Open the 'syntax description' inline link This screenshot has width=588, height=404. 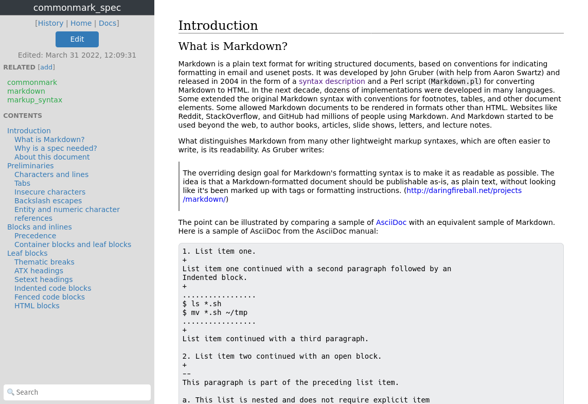coord(331,81)
